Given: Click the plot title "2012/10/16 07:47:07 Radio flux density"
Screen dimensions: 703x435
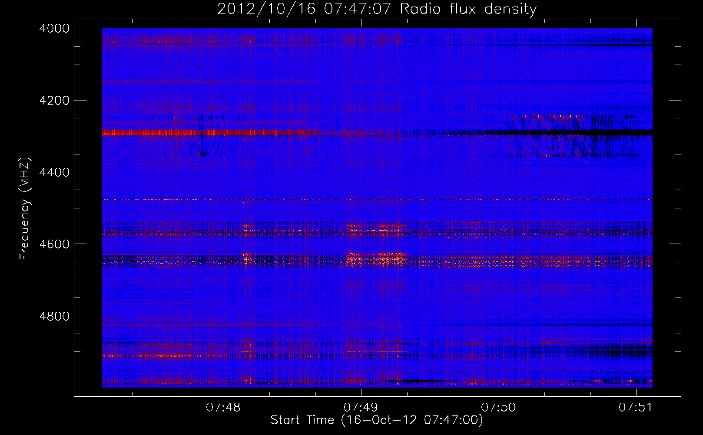Looking at the screenshot, I should 377,9.
